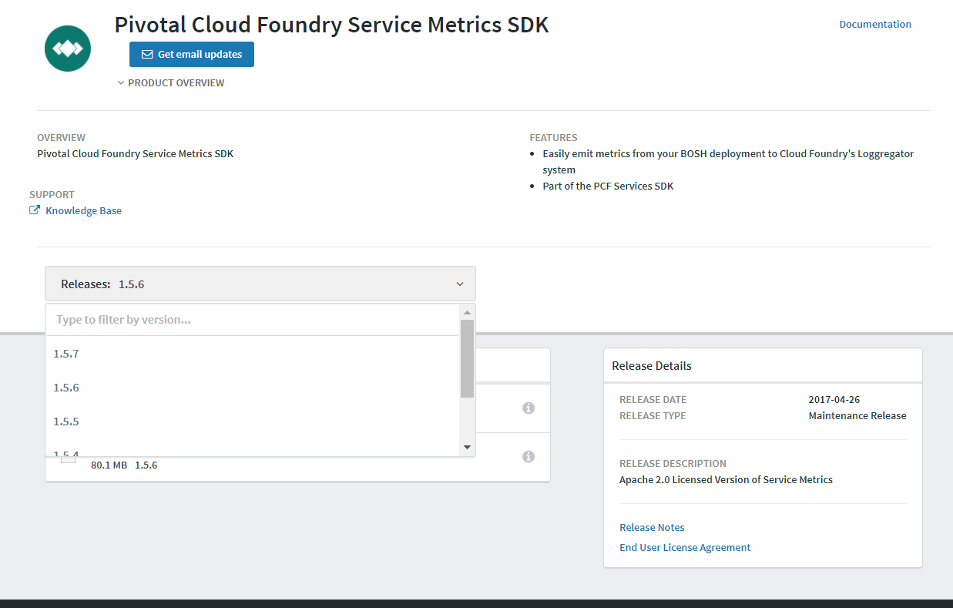
Task: Click the feature 'Part of the PCF Services SDK'
Action: pos(608,186)
